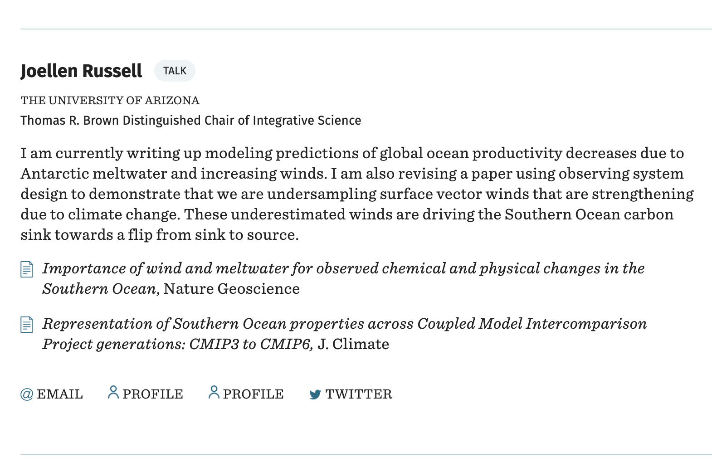
Task: Click THE UNIVERSITY OF ARIZONA text
Action: pyautogui.click(x=110, y=100)
